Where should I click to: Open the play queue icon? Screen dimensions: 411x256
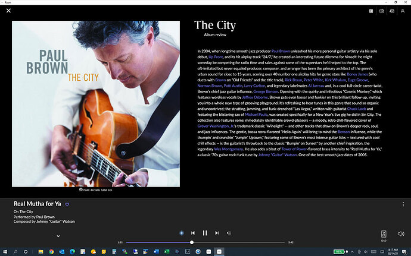(x=229, y=233)
